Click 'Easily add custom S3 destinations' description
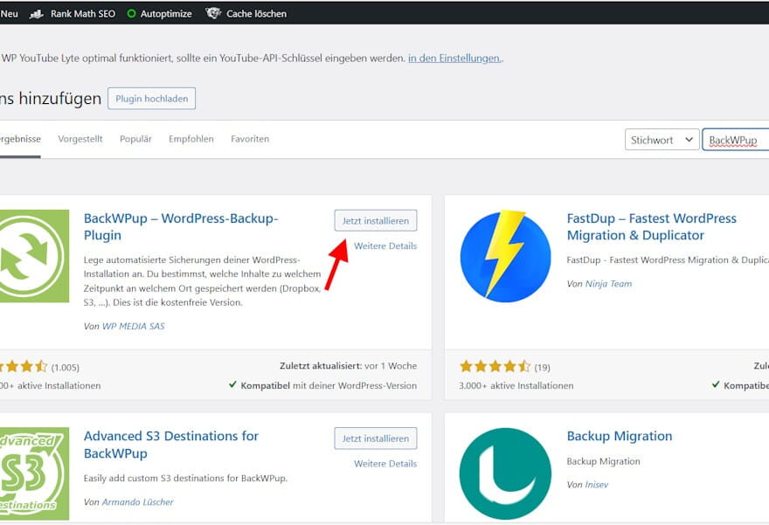The height and width of the screenshot is (525, 769). click(185, 478)
